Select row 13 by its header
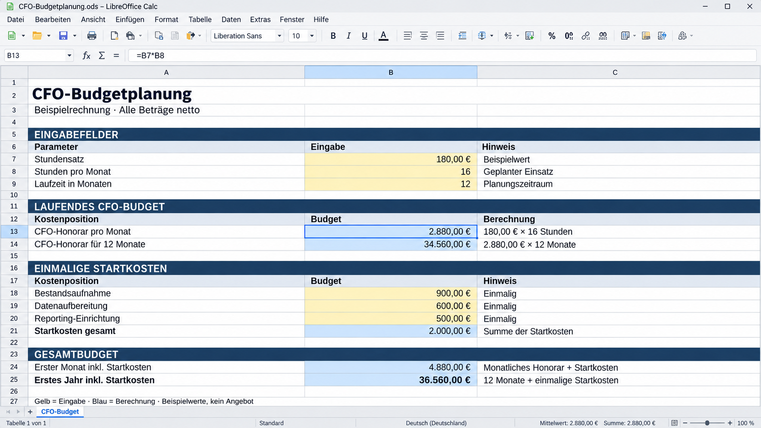Screen dimensions: 761x428 14,232
